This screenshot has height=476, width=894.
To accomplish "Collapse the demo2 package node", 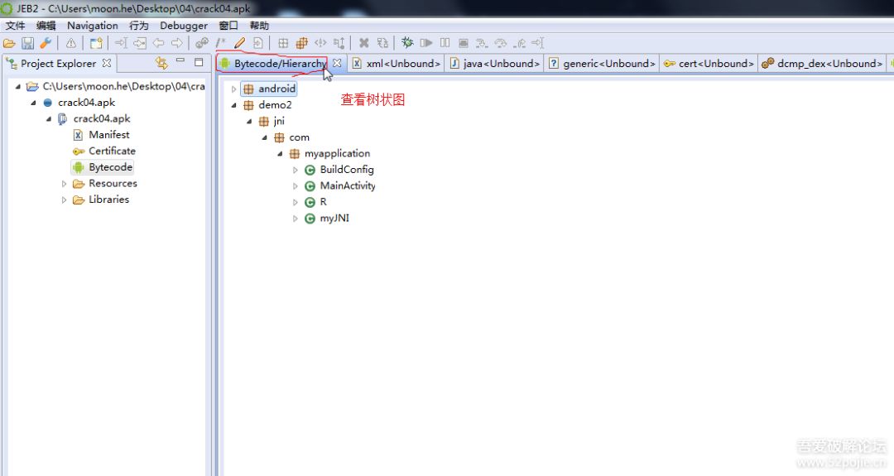I will (233, 105).
